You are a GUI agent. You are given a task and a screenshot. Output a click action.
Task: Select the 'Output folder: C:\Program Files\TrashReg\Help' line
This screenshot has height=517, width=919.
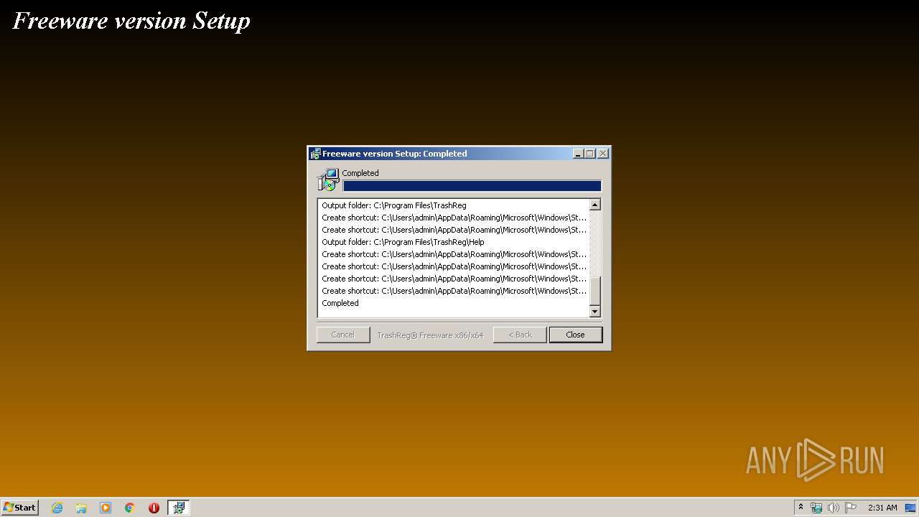point(403,242)
